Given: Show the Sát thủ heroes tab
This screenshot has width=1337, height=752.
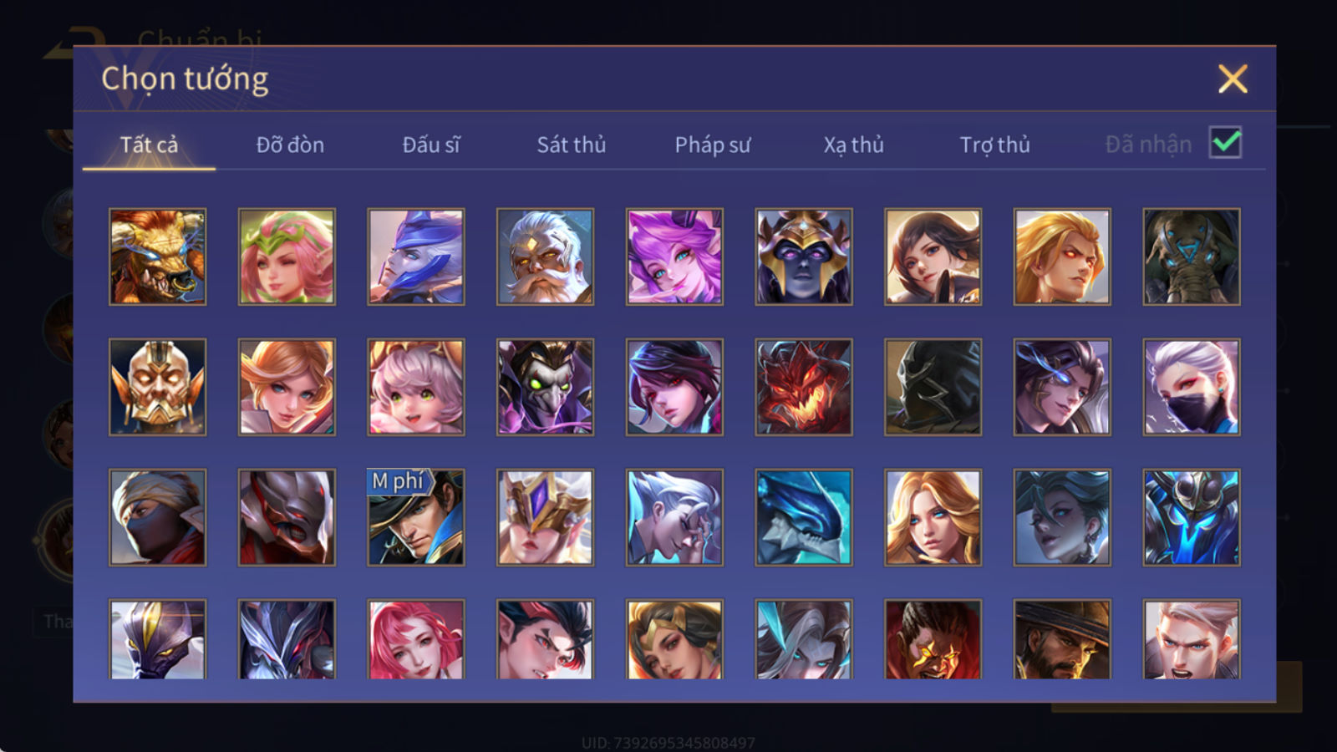Looking at the screenshot, I should [x=572, y=145].
